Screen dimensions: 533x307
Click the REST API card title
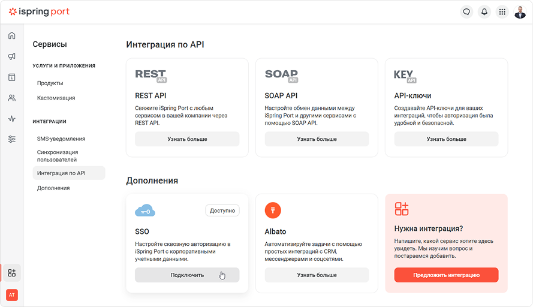[x=150, y=95]
